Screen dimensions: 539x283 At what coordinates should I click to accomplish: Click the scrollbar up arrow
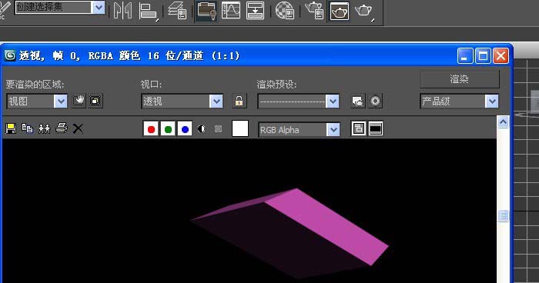tap(504, 122)
